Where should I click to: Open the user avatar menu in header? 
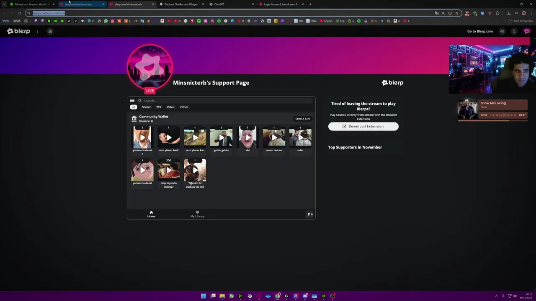pos(527,31)
